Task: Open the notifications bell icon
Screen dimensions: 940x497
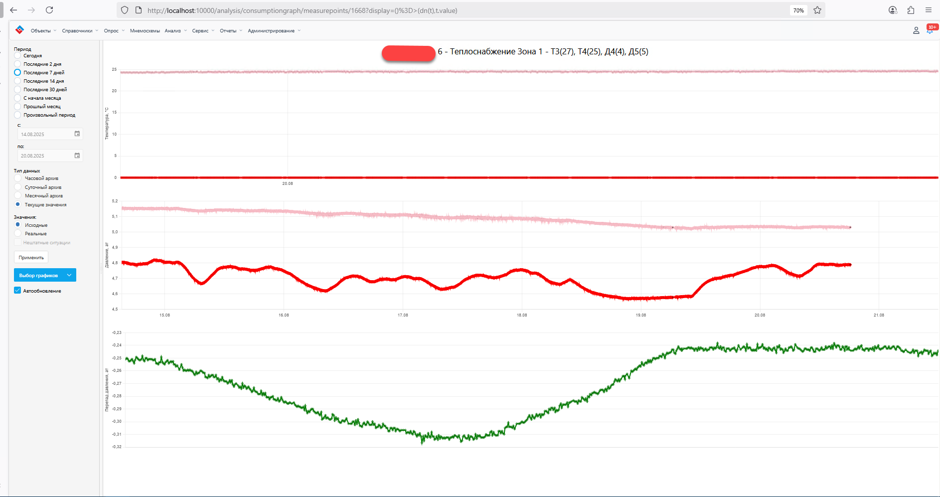Action: tap(930, 30)
